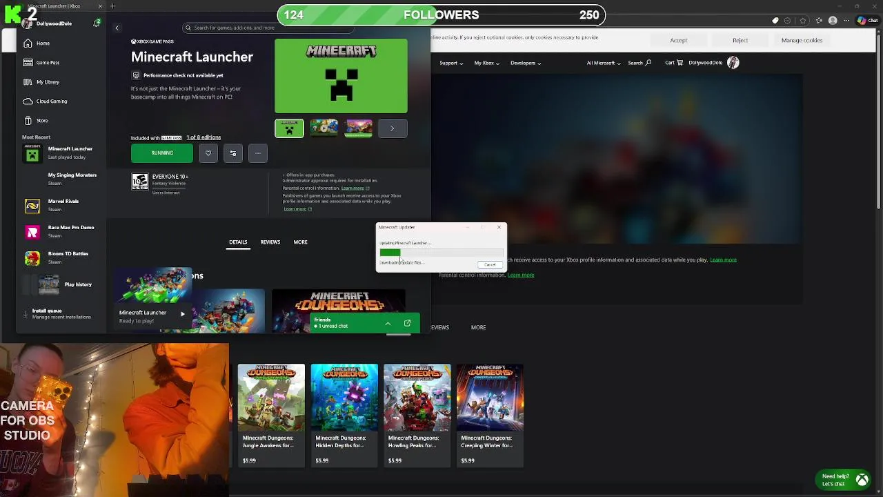
Task: Expand the Support dropdown on the Xbox website
Action: pos(451,63)
